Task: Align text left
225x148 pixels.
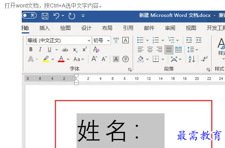Action: pyautogui.click(x=141, y=50)
